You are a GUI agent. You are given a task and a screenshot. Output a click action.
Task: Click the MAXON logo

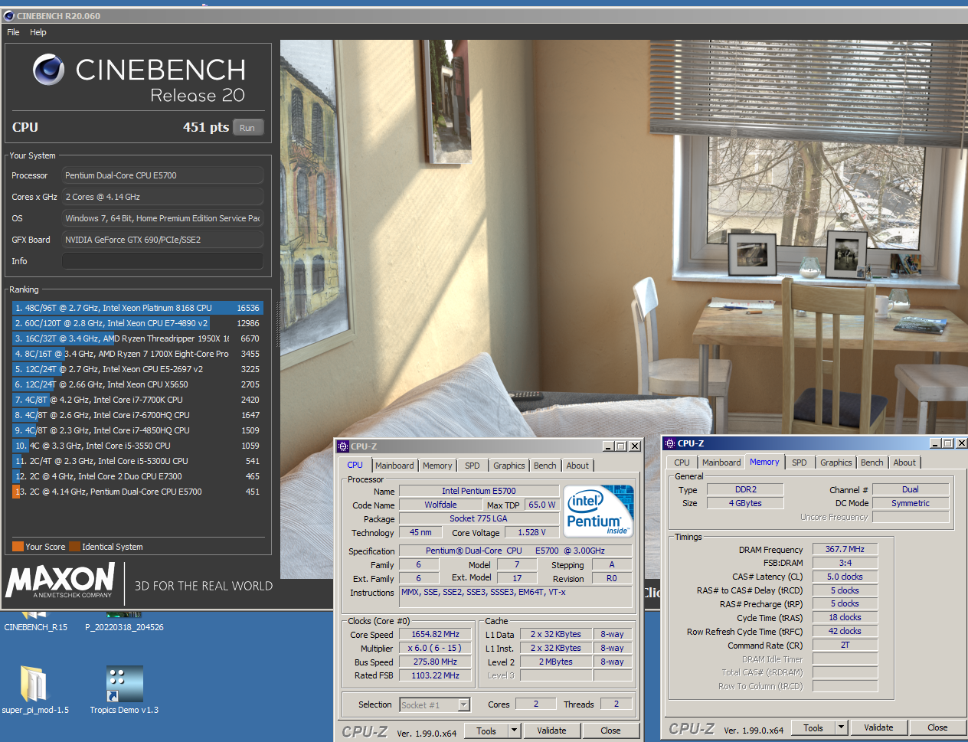click(60, 581)
